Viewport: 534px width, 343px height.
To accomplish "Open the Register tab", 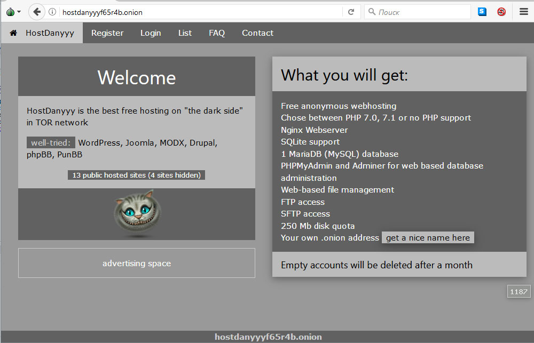I will coord(107,33).
